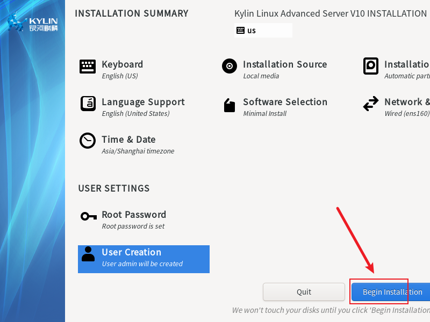The height and width of the screenshot is (322, 430).
Task: Open the Software Selection package icon
Action: (230, 105)
